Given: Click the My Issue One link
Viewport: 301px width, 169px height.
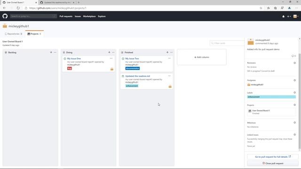Looking at the screenshot, I should (74, 58).
